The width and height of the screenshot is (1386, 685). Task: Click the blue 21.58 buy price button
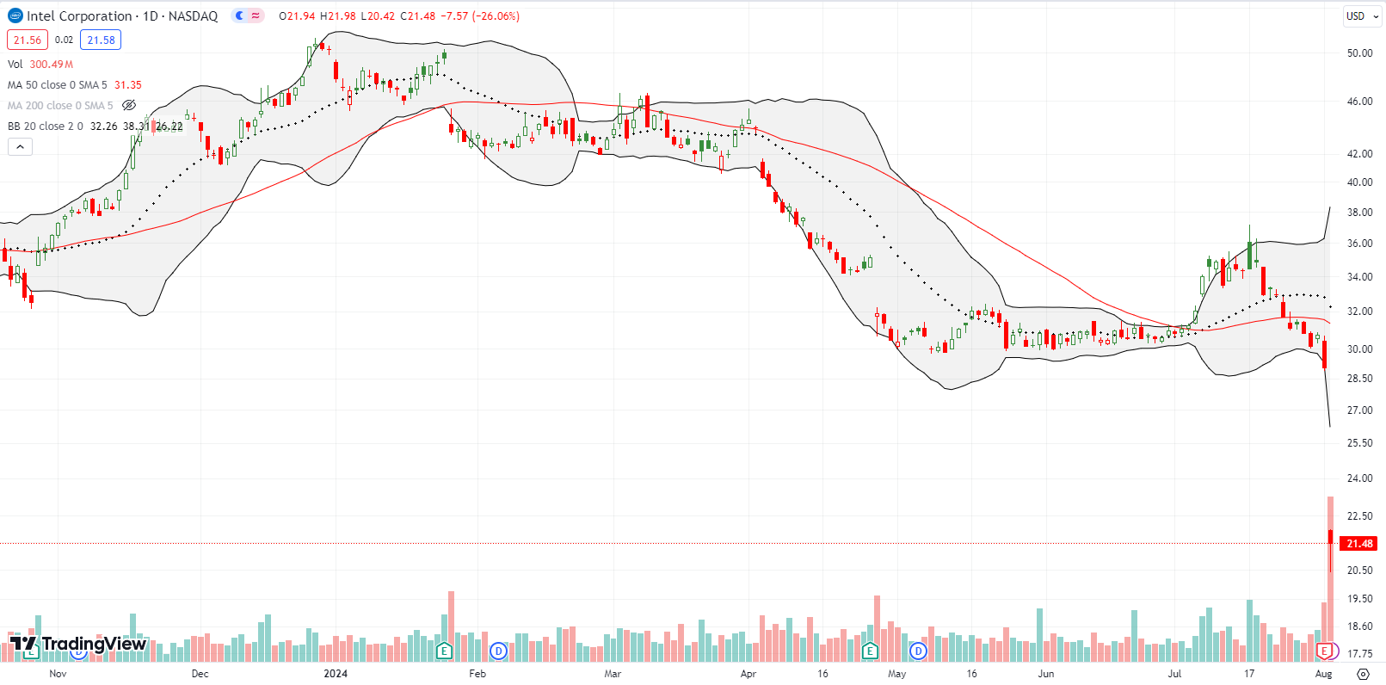pyautogui.click(x=101, y=40)
